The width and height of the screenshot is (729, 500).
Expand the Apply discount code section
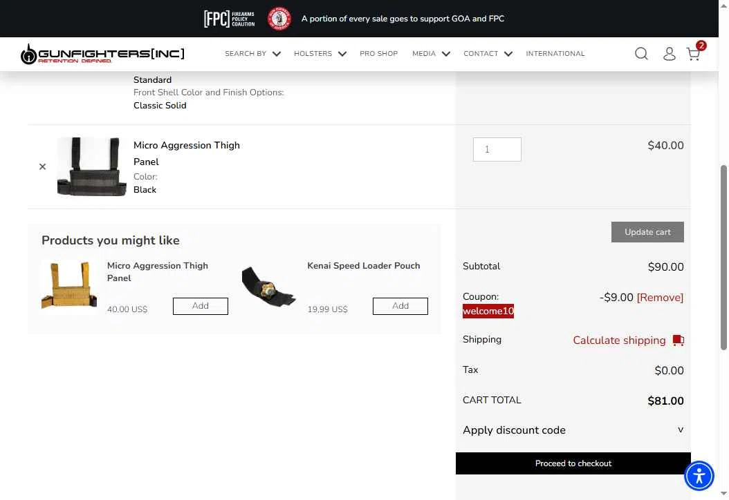pyautogui.click(x=573, y=430)
